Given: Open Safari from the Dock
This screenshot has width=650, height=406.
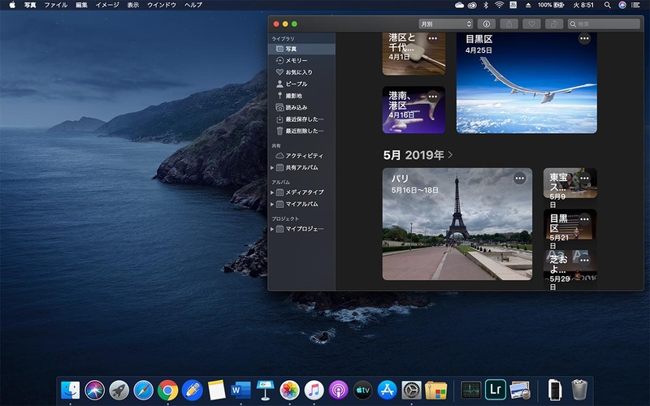Looking at the screenshot, I should [144, 390].
